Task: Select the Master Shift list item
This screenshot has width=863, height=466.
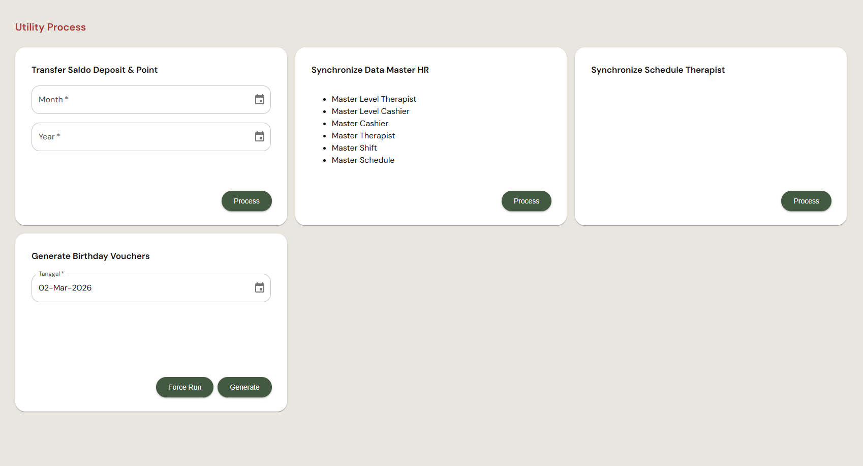Action: point(354,148)
